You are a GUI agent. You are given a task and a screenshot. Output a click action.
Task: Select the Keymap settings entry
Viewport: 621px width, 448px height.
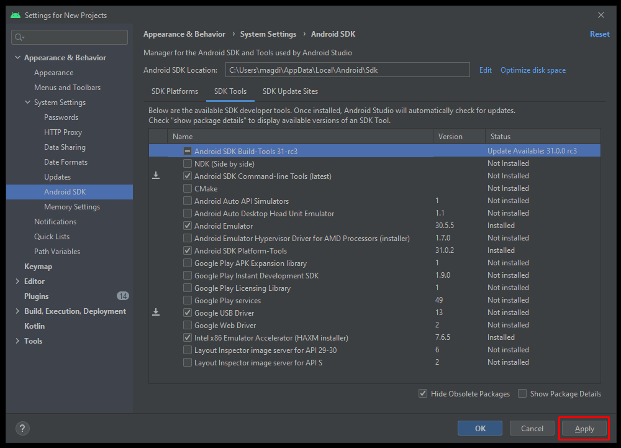pyautogui.click(x=38, y=266)
